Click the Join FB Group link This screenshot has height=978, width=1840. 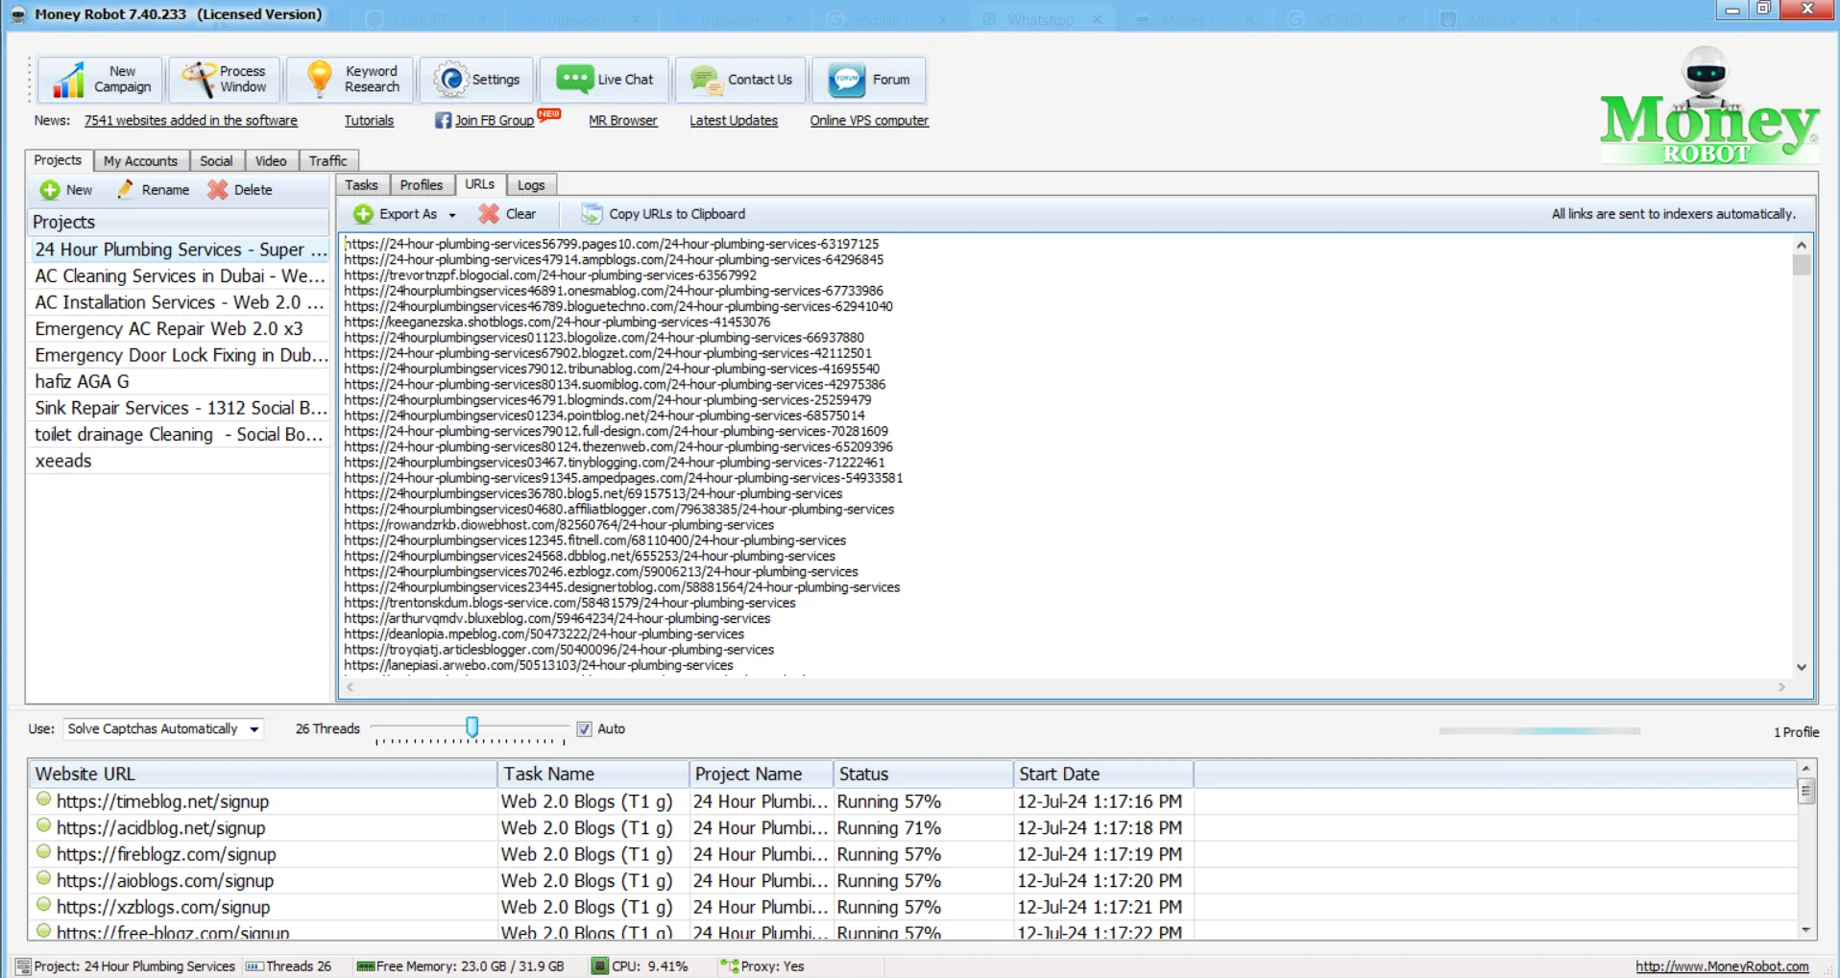click(x=495, y=120)
